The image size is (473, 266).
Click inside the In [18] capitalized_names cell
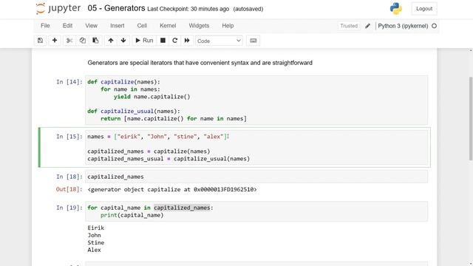coord(256,177)
